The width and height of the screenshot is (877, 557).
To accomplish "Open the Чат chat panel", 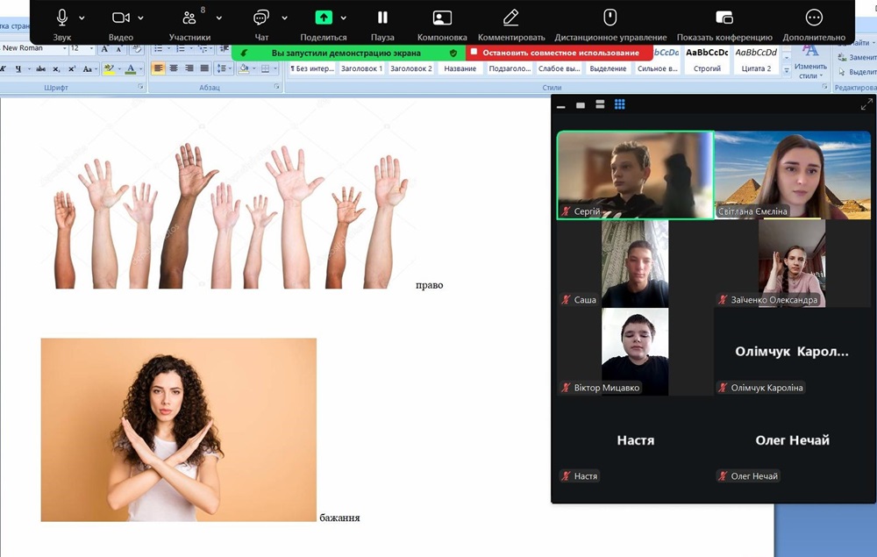I will click(261, 18).
